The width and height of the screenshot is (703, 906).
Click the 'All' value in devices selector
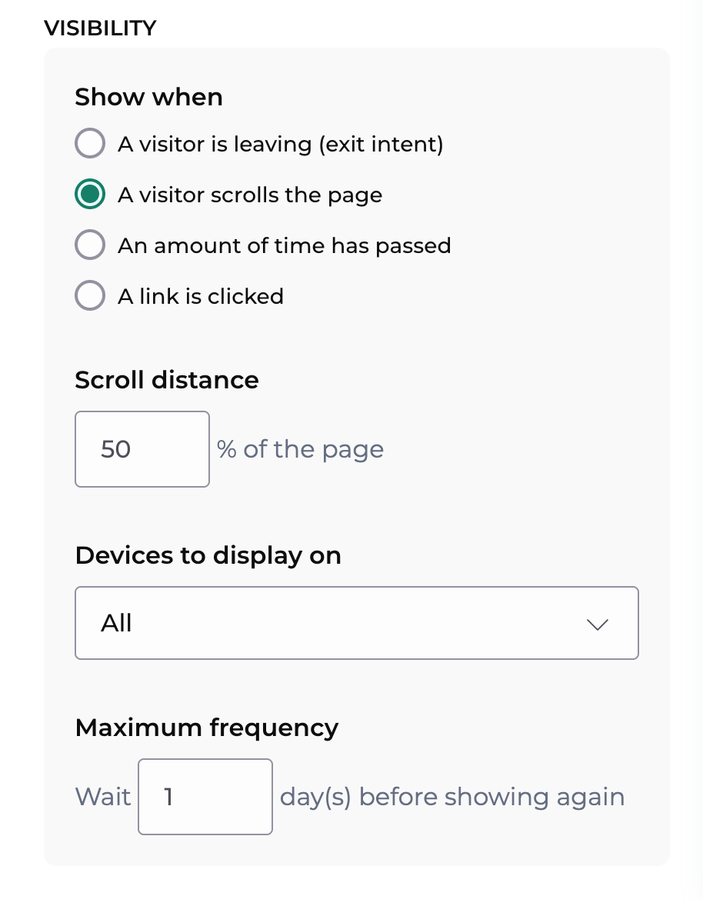(x=116, y=623)
